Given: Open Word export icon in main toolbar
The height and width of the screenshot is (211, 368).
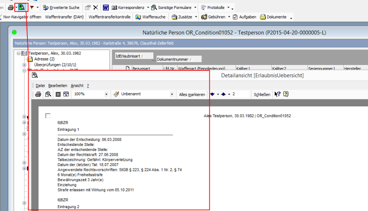Looking at the screenshot, I should (105, 7).
